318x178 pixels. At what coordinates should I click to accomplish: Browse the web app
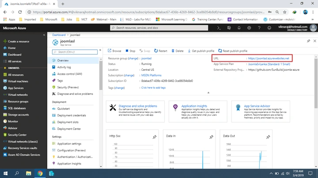(x=114, y=51)
